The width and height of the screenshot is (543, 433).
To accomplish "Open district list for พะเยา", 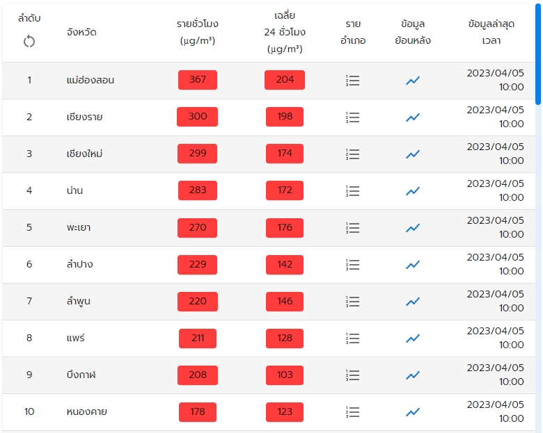I will pos(353,228).
